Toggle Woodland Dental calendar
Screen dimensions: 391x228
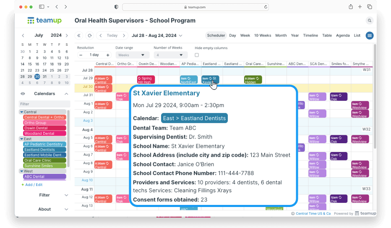click(44, 134)
